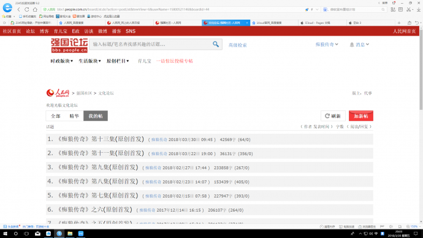423x238 pixels.
Task: Click the search icon in browser search box
Action: (383, 9)
